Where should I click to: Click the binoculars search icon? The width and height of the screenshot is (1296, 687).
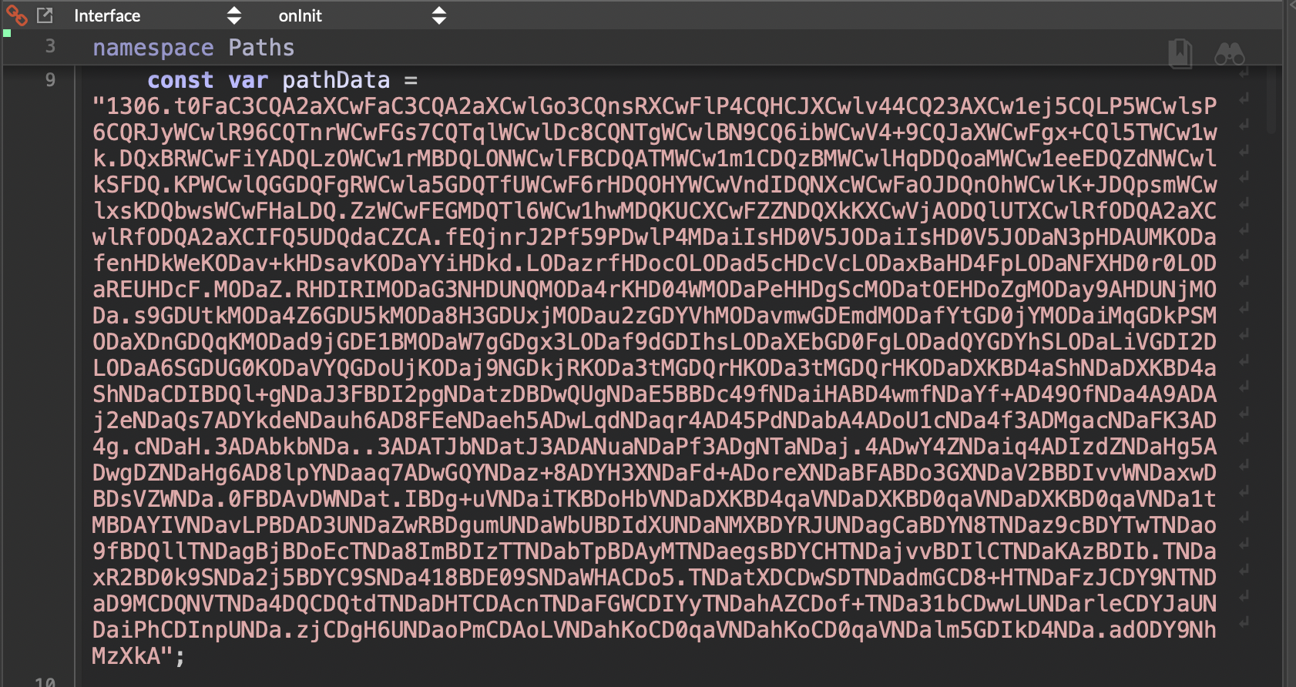click(x=1230, y=53)
